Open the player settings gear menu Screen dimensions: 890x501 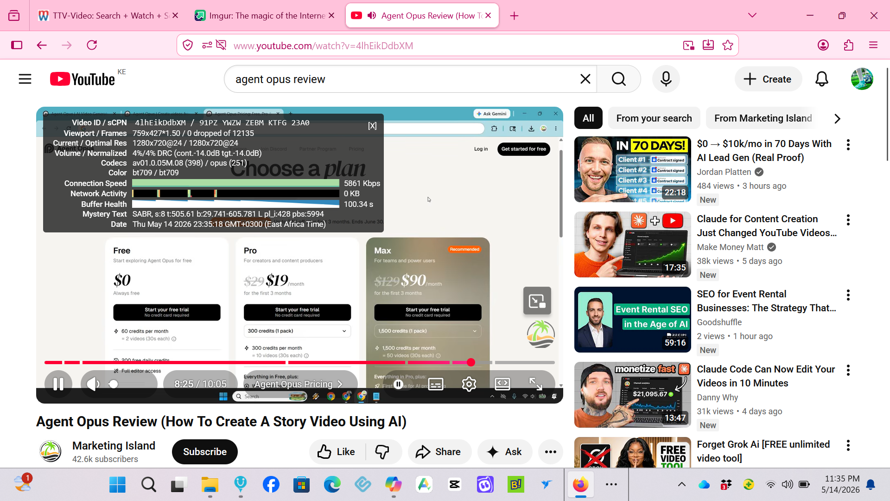coord(469,384)
